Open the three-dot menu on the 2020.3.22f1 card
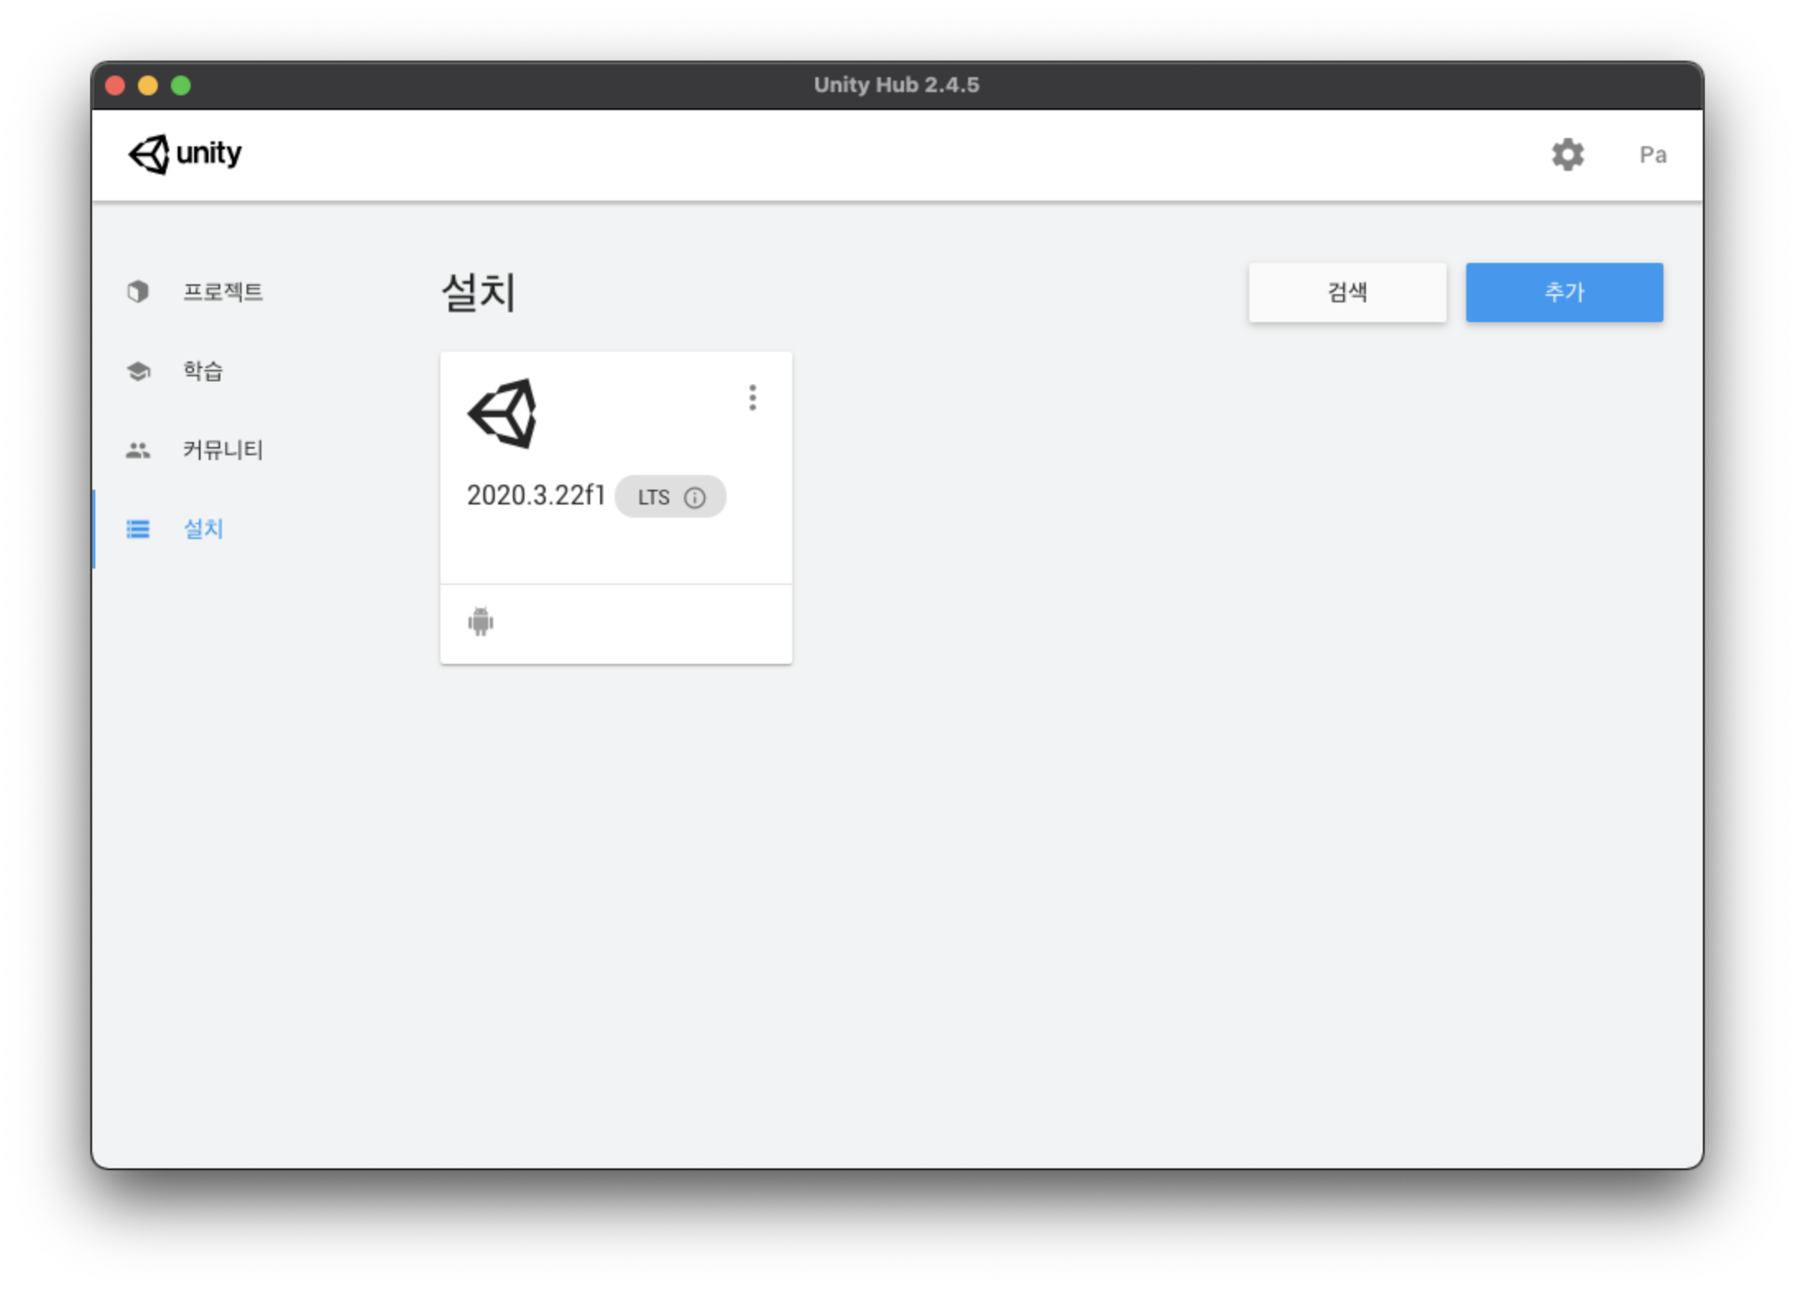The width and height of the screenshot is (1795, 1290). (x=752, y=398)
